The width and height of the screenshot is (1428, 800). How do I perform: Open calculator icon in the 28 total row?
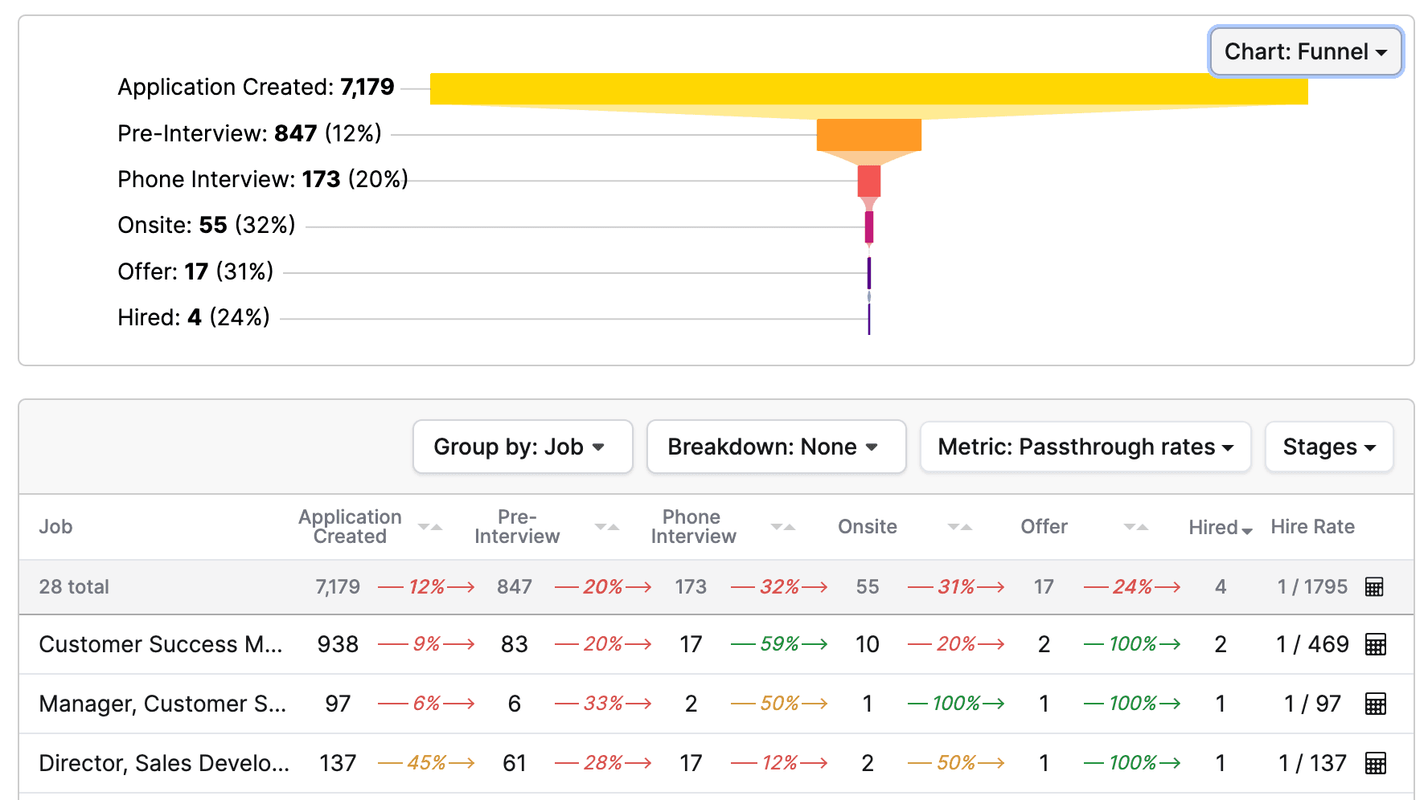pos(1374,587)
